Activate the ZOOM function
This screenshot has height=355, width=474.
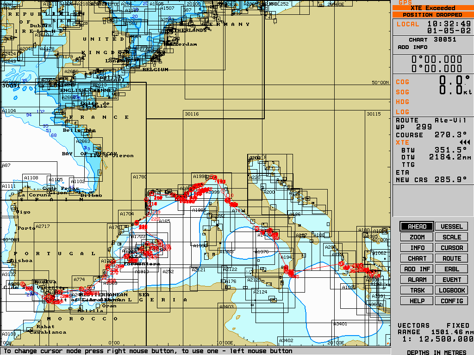tap(417, 237)
